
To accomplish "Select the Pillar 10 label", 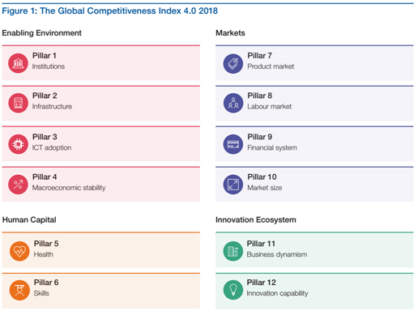I will click(x=262, y=177).
